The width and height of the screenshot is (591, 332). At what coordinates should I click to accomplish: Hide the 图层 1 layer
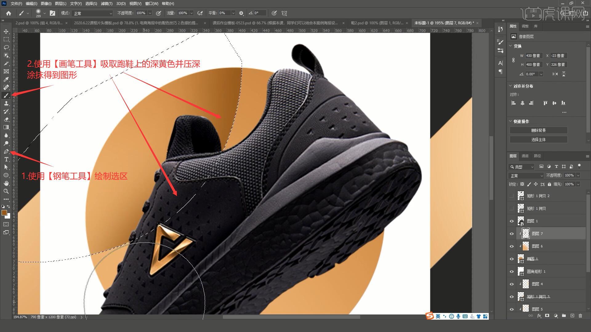[512, 221]
